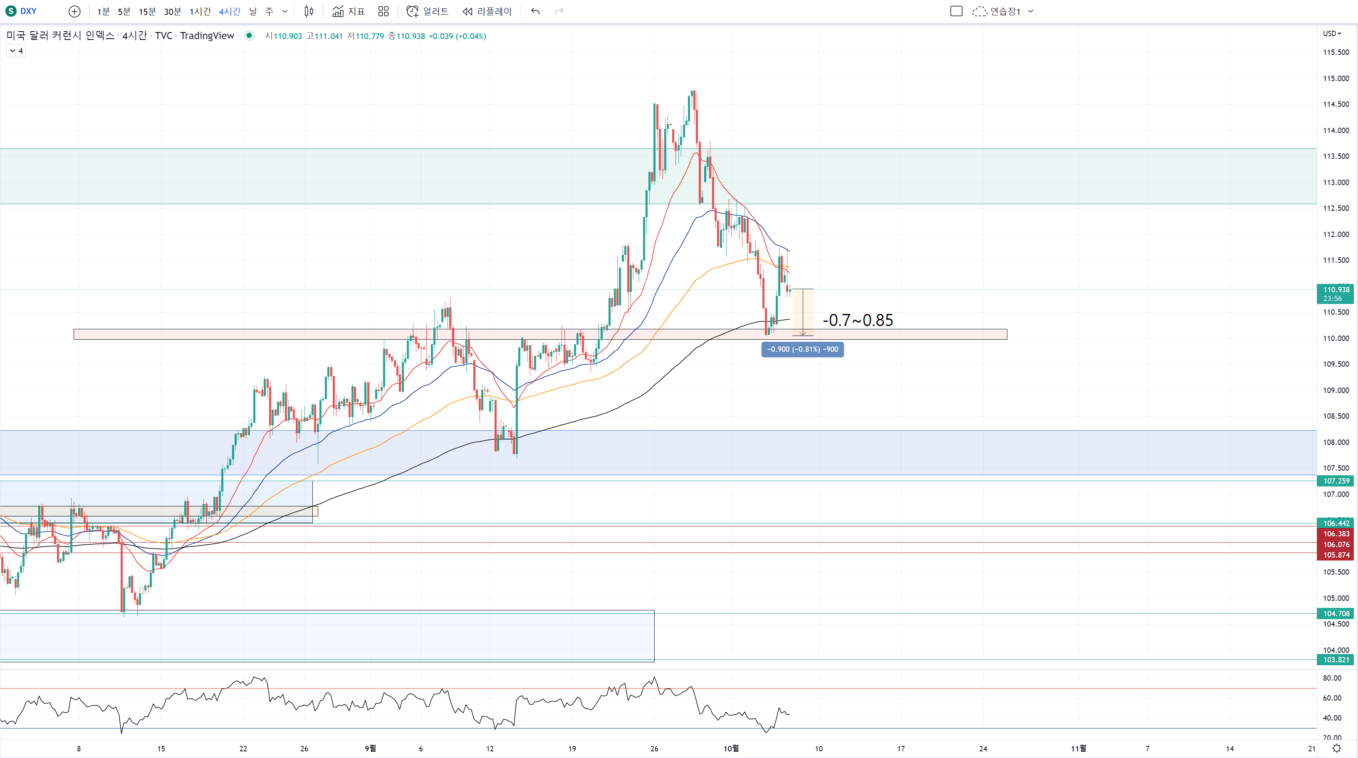Open the indicator templates grid icon
The width and height of the screenshot is (1358, 758).
pos(383,11)
